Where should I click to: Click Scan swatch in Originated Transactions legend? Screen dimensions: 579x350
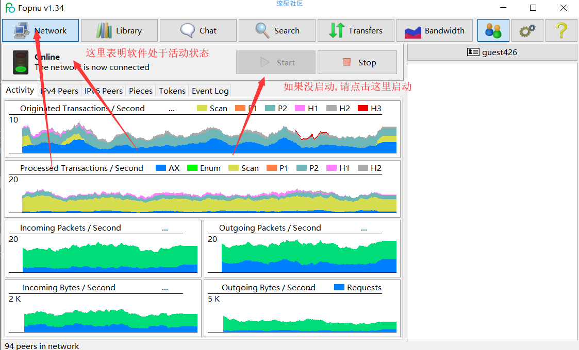point(202,108)
